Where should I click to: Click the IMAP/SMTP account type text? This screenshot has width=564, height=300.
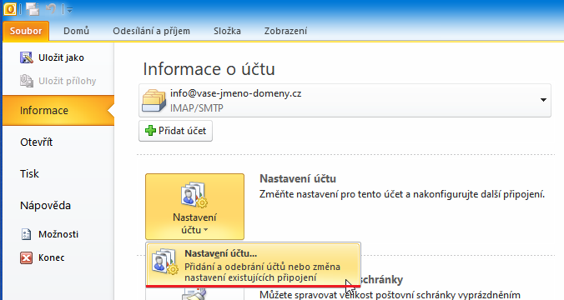pyautogui.click(x=197, y=108)
